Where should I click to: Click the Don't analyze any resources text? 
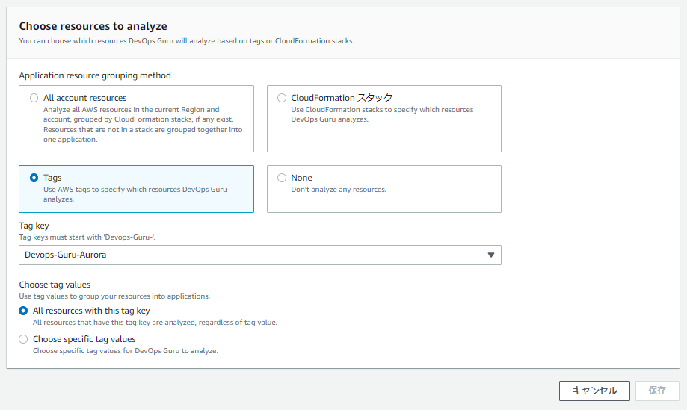tap(338, 190)
